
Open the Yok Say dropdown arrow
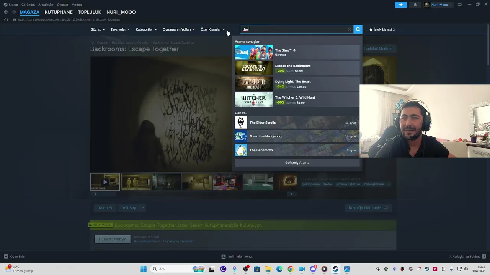click(143, 208)
